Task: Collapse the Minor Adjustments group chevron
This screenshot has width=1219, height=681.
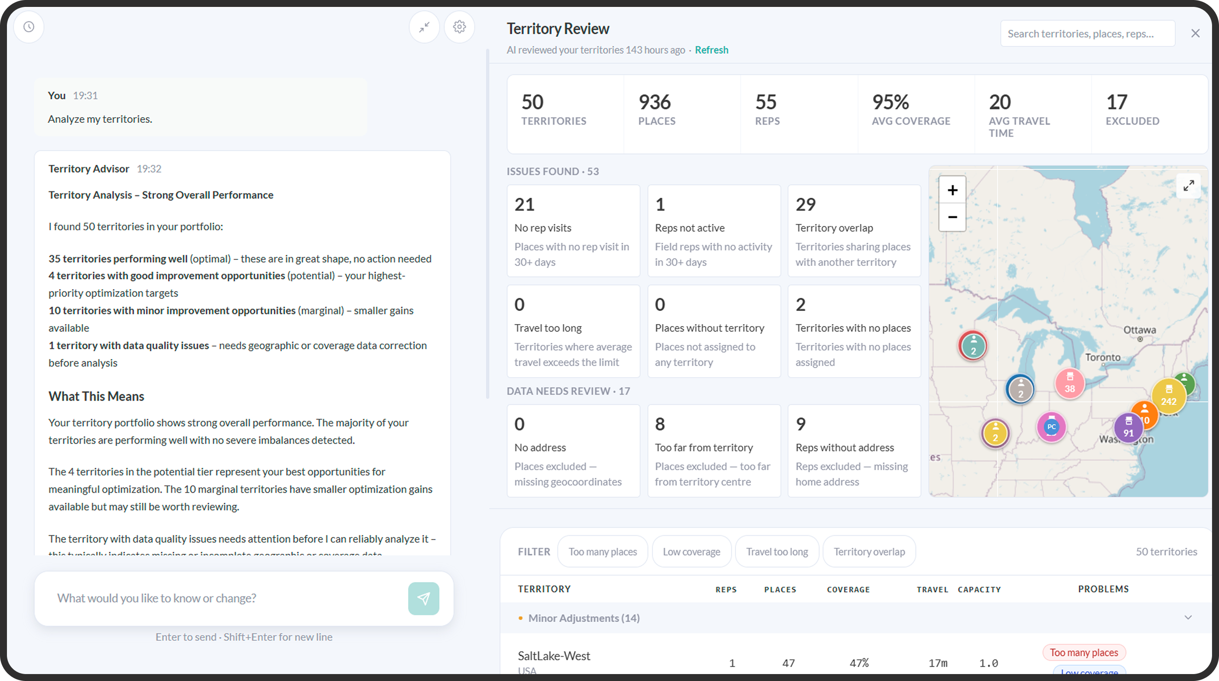Action: coord(1188,618)
